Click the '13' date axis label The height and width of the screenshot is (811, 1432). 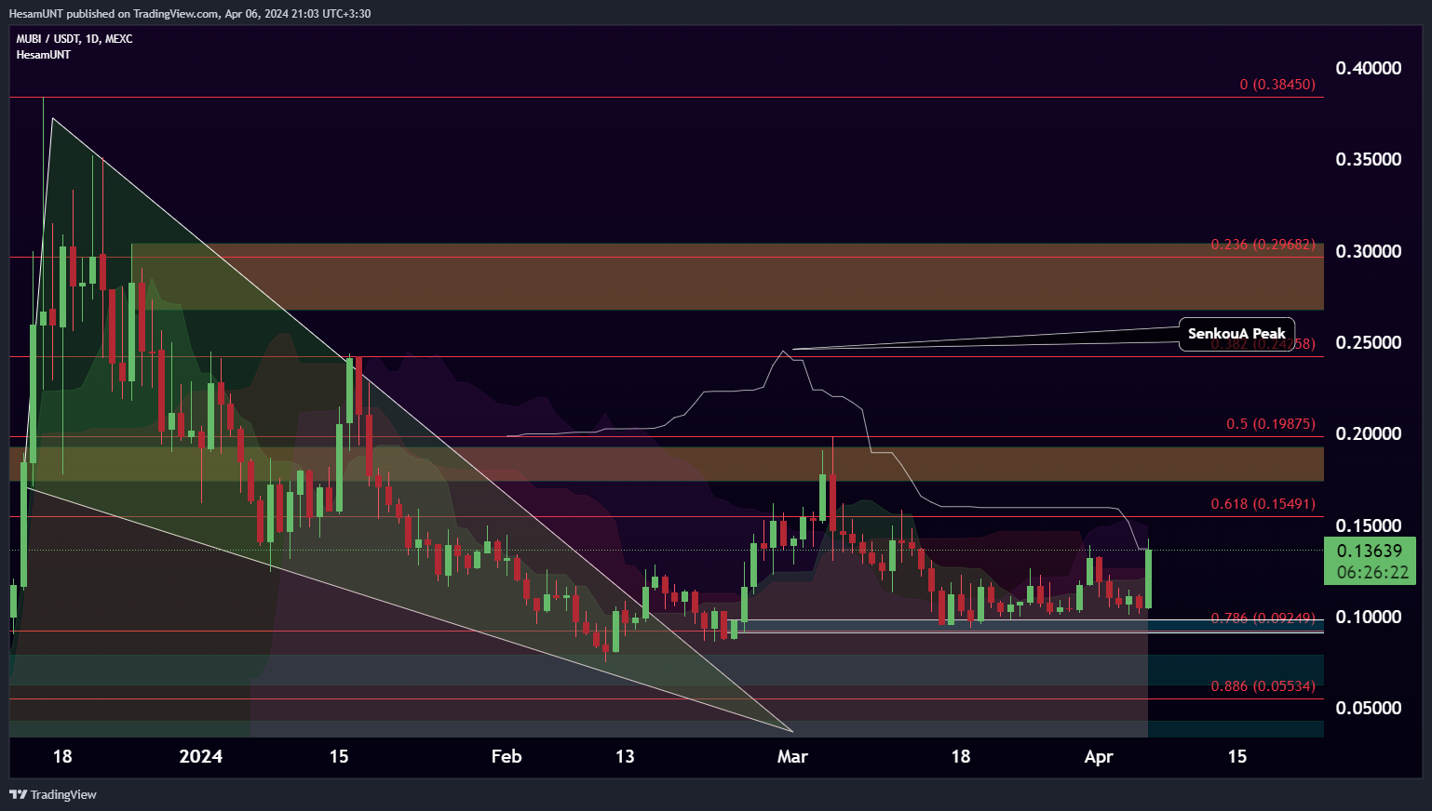pyautogui.click(x=625, y=756)
